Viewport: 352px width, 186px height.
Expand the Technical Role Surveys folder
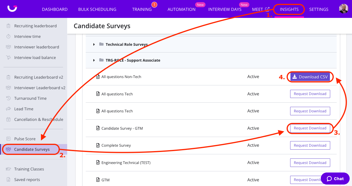tap(94, 45)
